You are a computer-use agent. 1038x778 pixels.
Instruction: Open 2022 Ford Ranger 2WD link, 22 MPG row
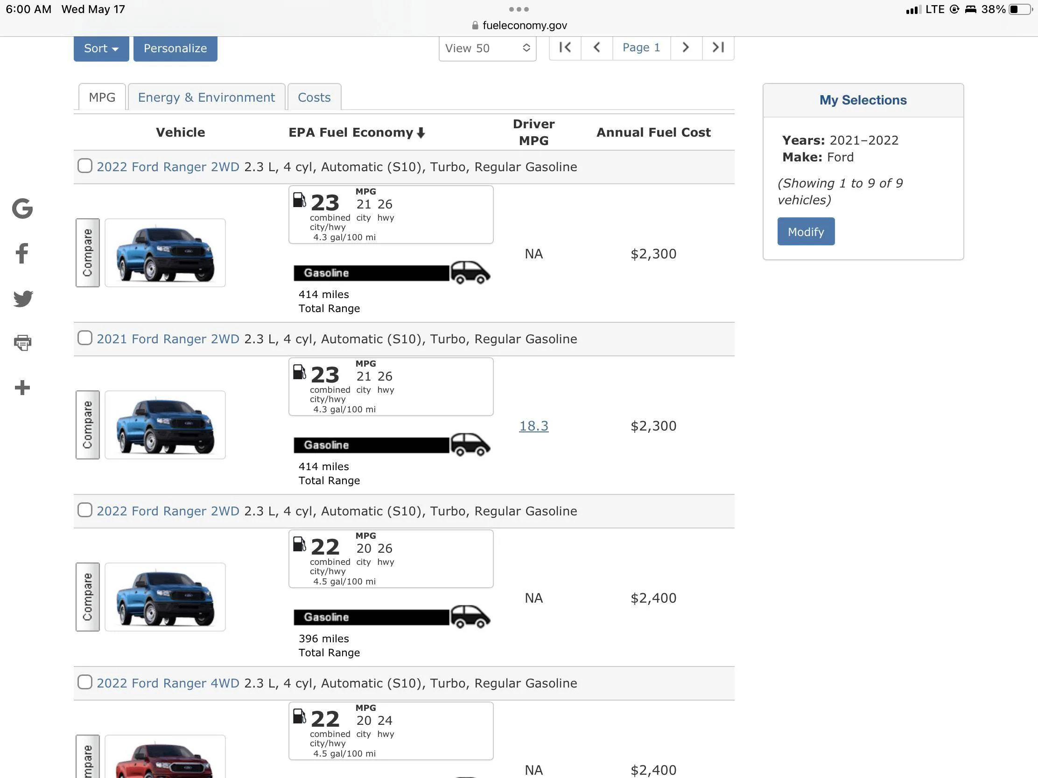click(168, 511)
